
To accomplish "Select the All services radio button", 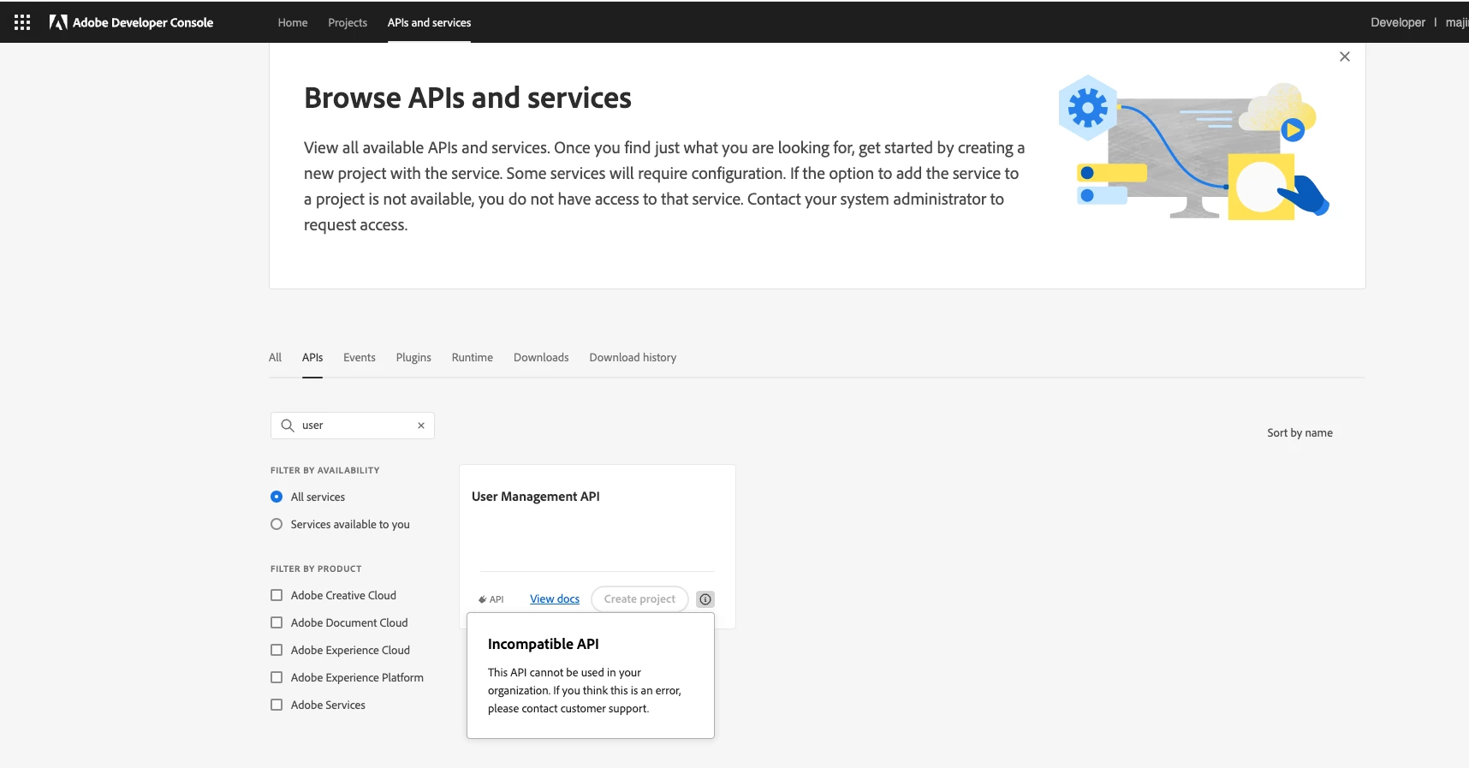I will pyautogui.click(x=277, y=497).
